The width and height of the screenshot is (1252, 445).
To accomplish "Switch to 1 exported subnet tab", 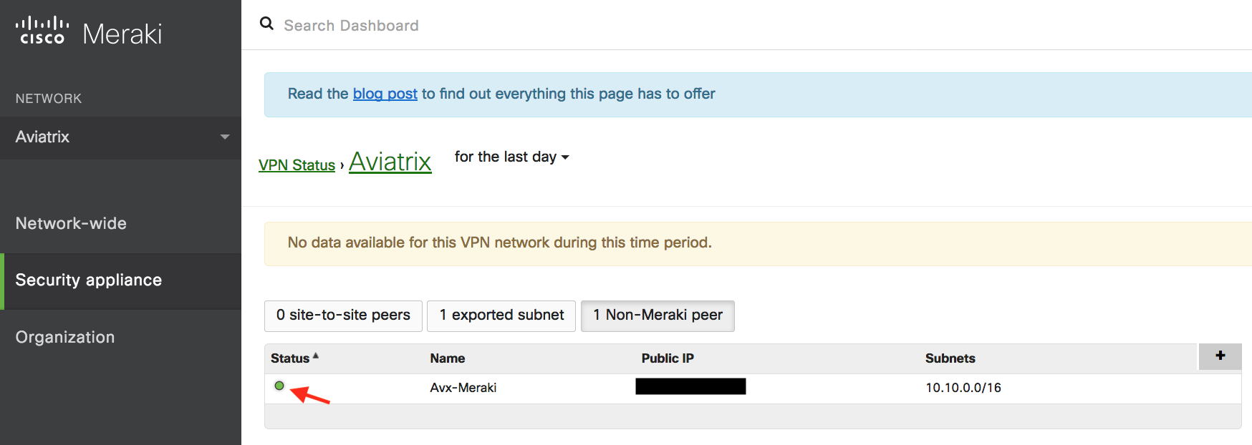I will (501, 316).
